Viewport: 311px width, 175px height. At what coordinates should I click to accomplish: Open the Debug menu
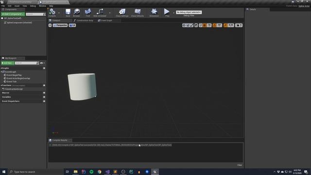(x=33, y=6)
